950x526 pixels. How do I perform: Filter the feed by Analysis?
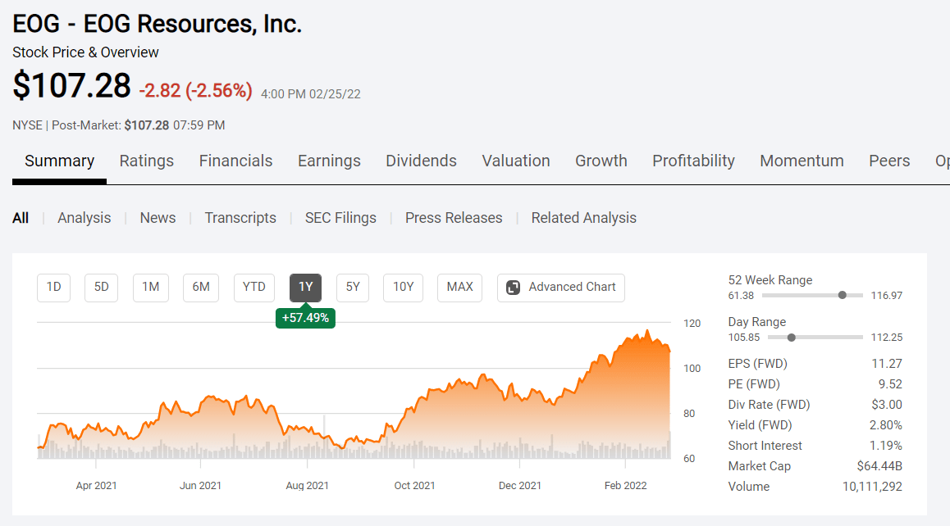(x=84, y=218)
